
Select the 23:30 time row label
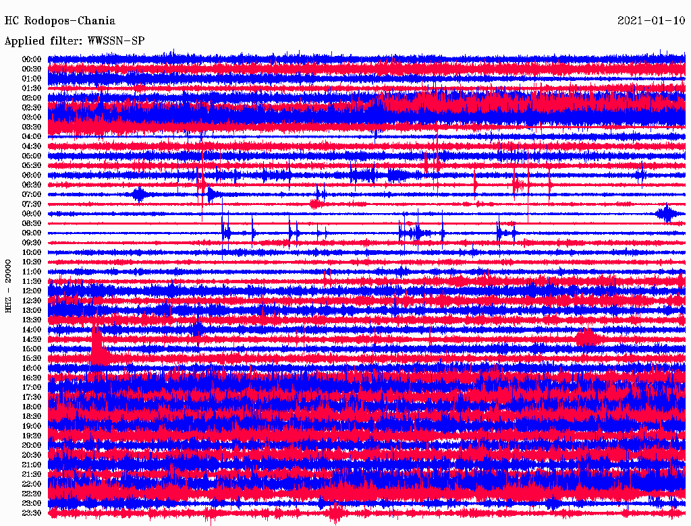(32, 513)
